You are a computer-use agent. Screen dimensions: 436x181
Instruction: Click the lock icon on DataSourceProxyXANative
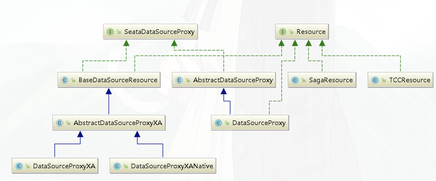(126, 167)
